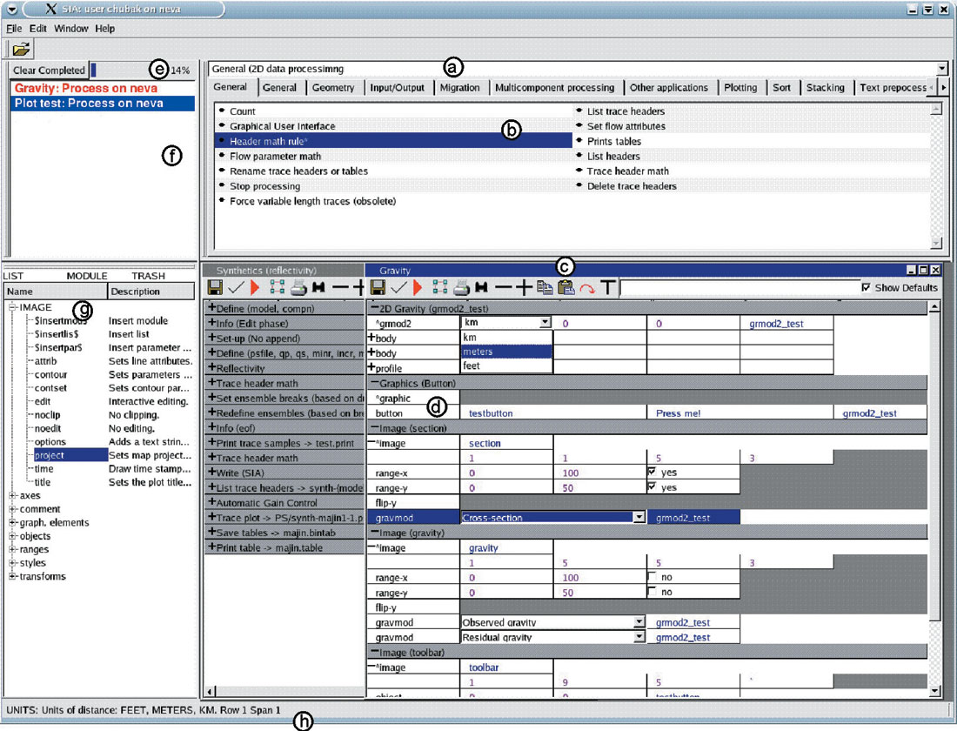Uncheck range-x 'yes' box under Image (section)

coord(652,472)
